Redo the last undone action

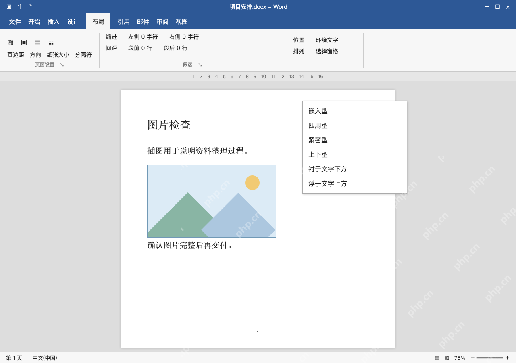click(30, 6)
